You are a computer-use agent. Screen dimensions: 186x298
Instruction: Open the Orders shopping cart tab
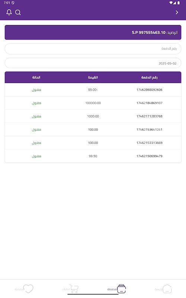74,289
